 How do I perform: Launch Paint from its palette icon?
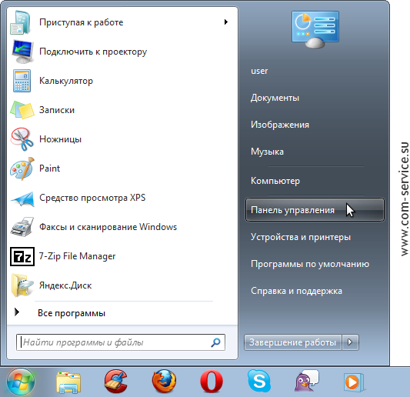[x=22, y=168]
